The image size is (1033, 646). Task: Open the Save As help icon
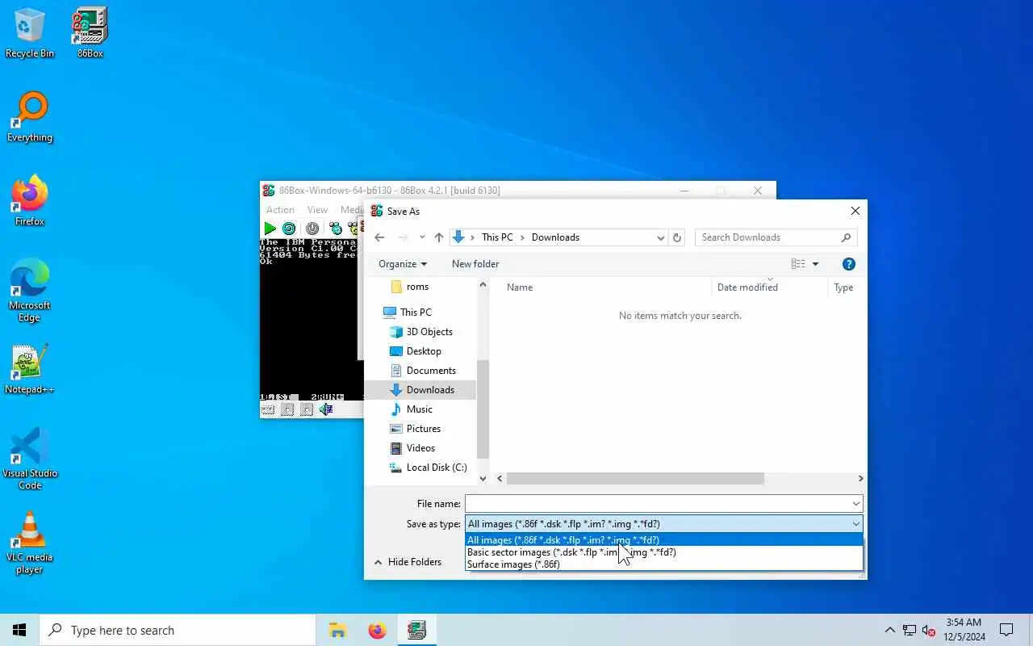coord(848,264)
